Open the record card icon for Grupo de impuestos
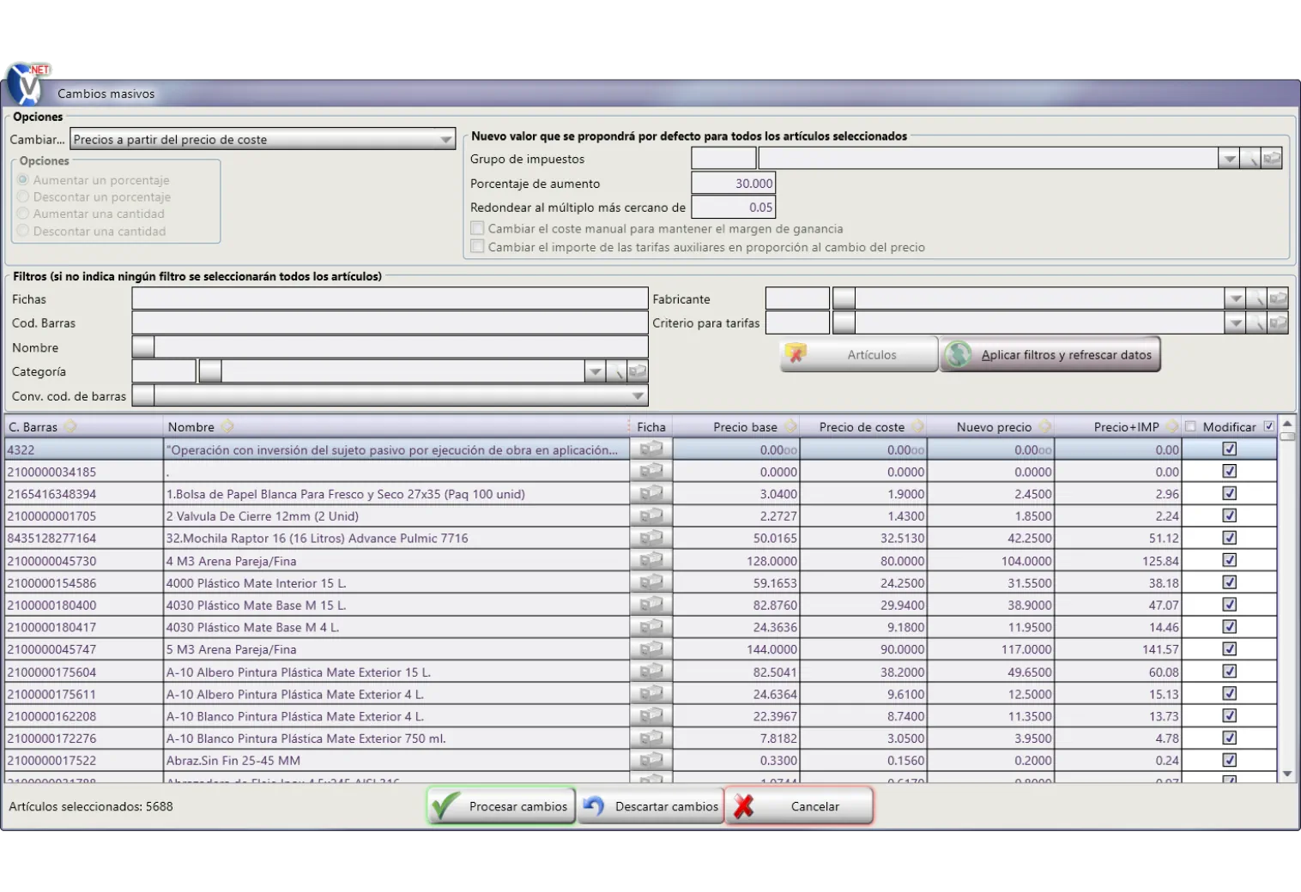 (x=1272, y=159)
